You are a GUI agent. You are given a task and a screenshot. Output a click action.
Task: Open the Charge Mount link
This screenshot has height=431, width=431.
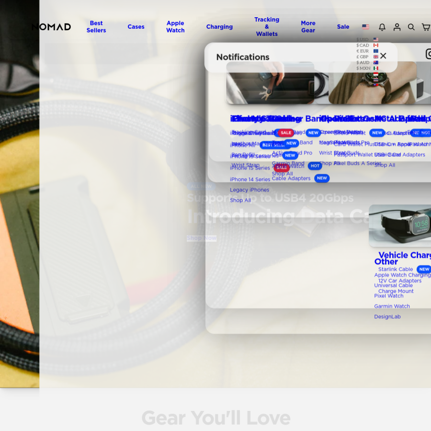[x=396, y=291]
